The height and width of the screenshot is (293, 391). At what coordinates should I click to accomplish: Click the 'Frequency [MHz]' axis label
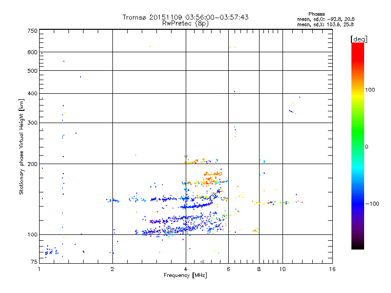(x=185, y=275)
